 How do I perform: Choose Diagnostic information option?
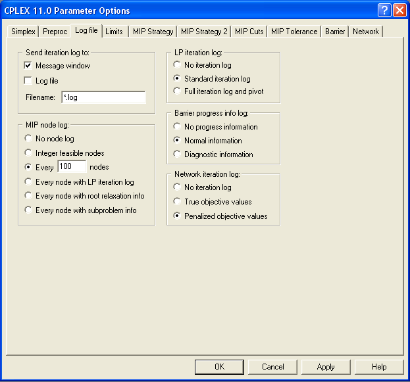point(177,154)
